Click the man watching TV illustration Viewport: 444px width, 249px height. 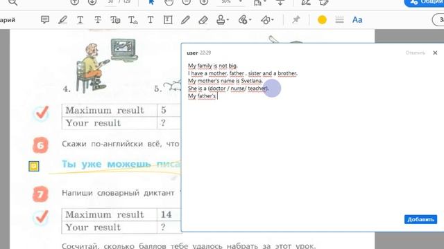click(106, 66)
